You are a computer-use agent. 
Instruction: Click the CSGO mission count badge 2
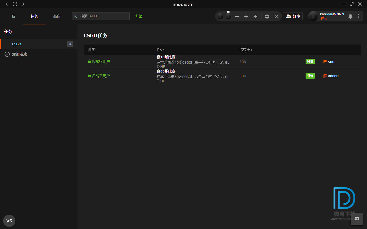click(x=70, y=44)
